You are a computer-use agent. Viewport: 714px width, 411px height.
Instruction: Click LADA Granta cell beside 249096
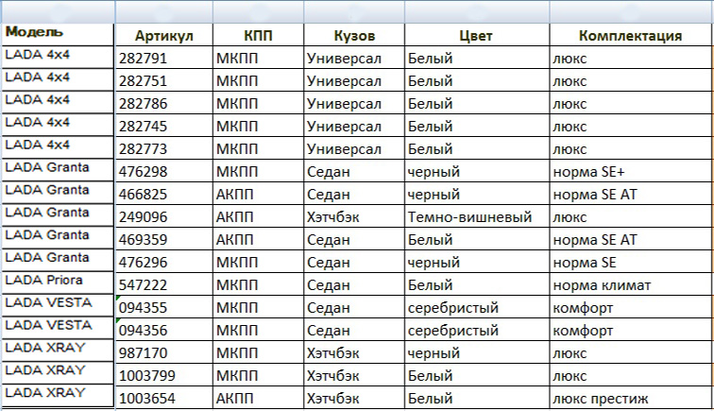58,214
